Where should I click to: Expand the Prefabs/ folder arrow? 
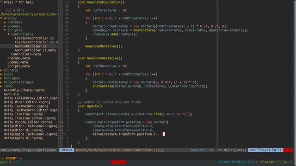5,22
